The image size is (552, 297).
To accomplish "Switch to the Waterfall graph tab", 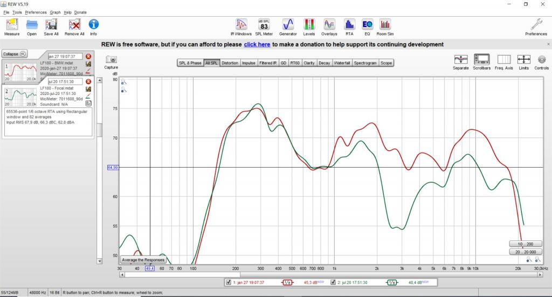I will (x=342, y=63).
